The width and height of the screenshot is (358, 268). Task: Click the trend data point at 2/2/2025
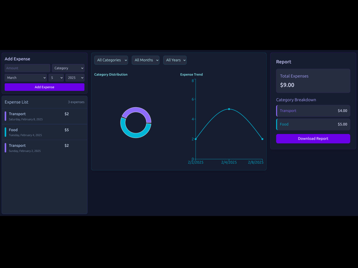pos(196,139)
